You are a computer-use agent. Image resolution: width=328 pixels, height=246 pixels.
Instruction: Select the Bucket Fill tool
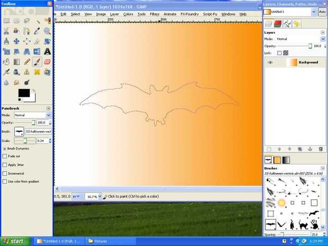[6, 62]
